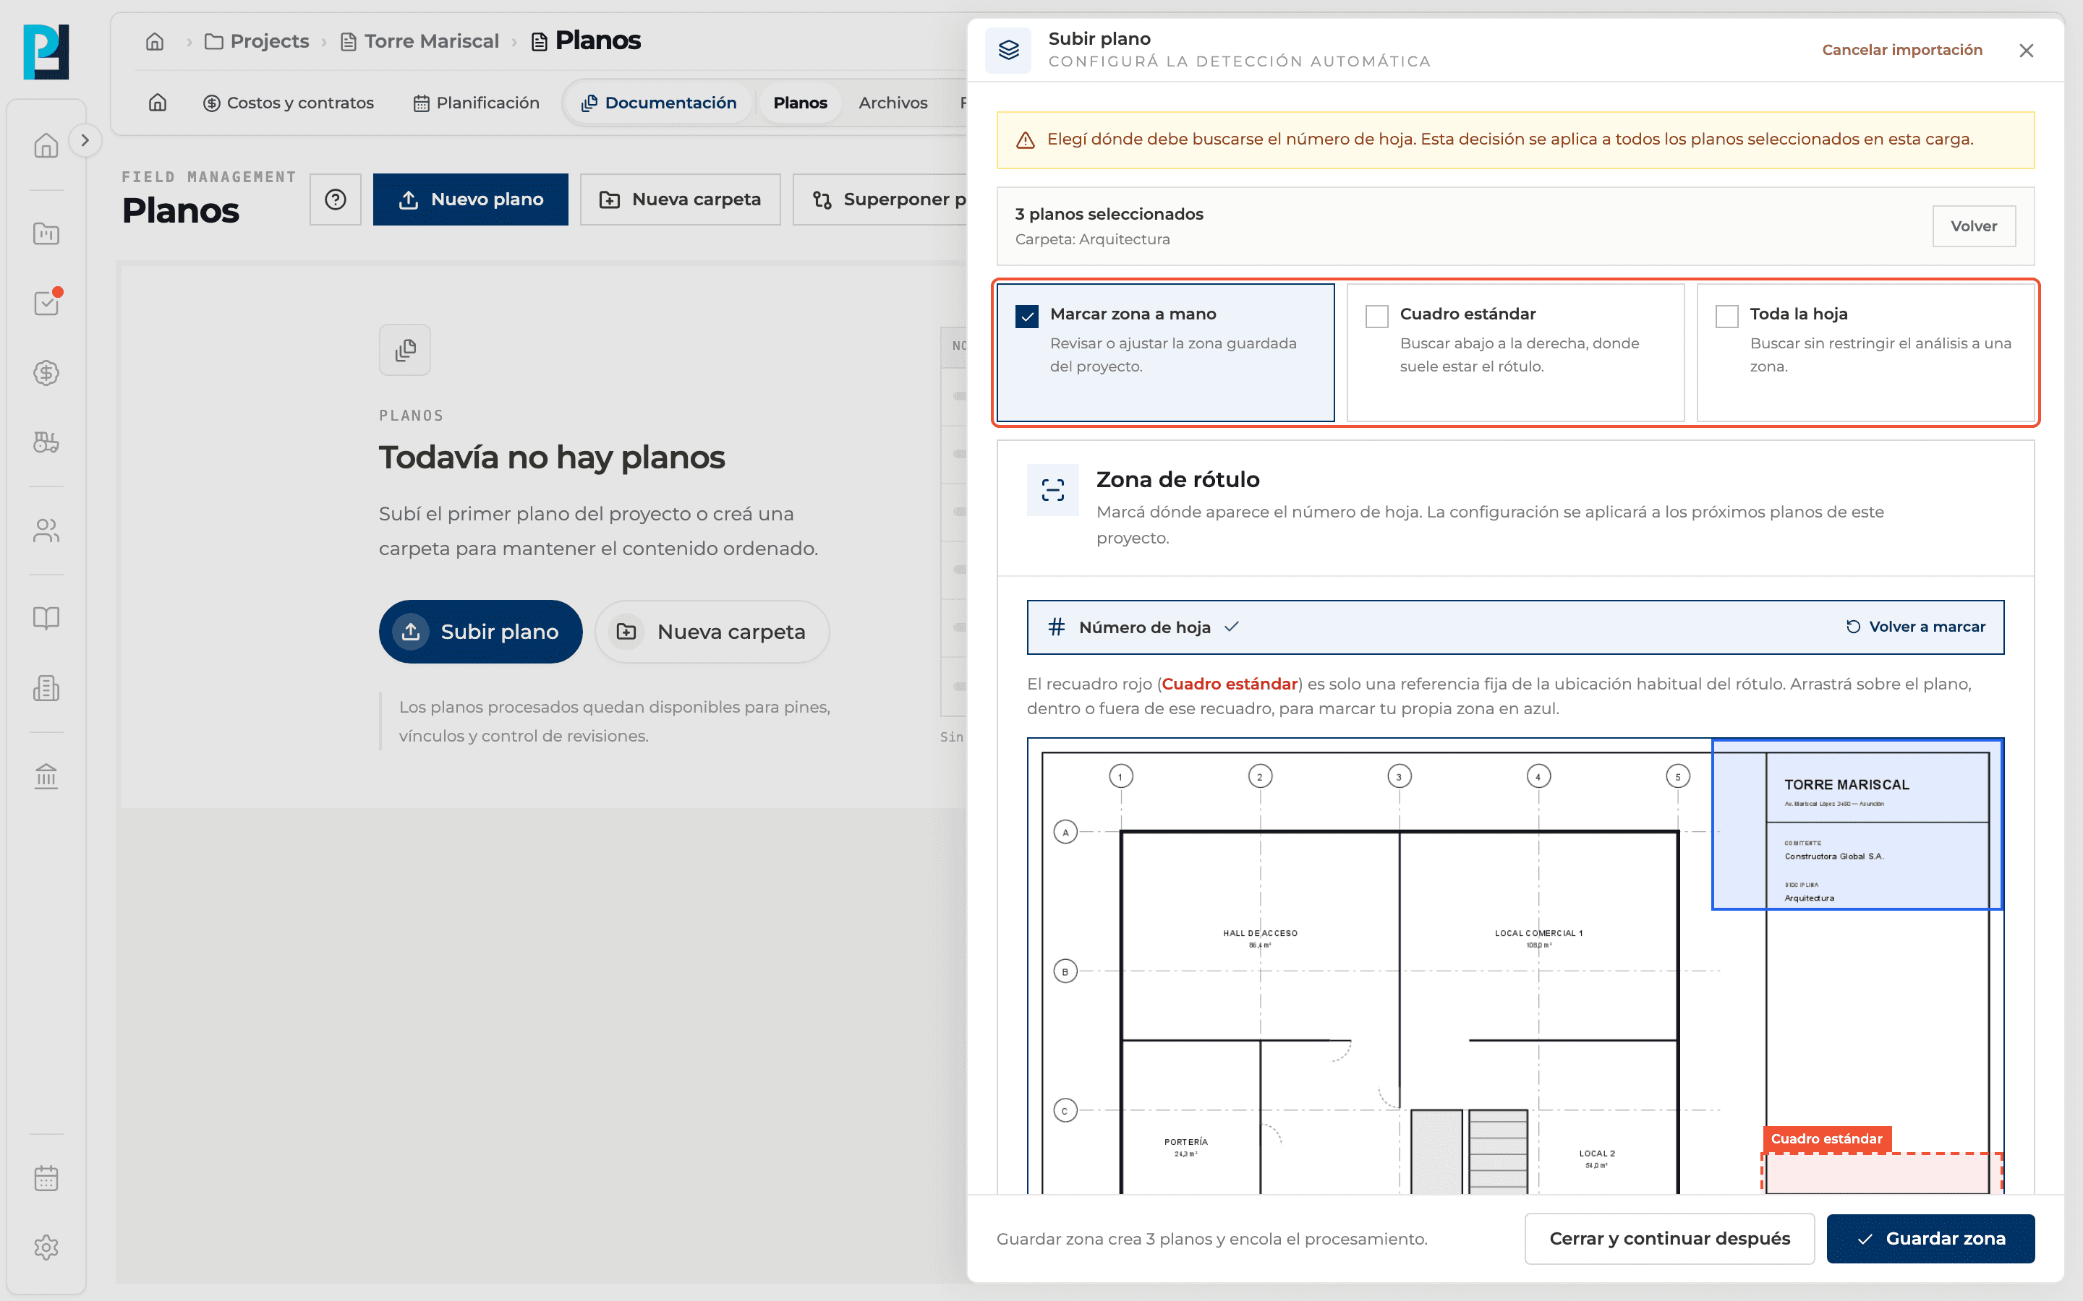Open the home icon in the left sidebar
The image size is (2083, 1301).
(x=46, y=145)
